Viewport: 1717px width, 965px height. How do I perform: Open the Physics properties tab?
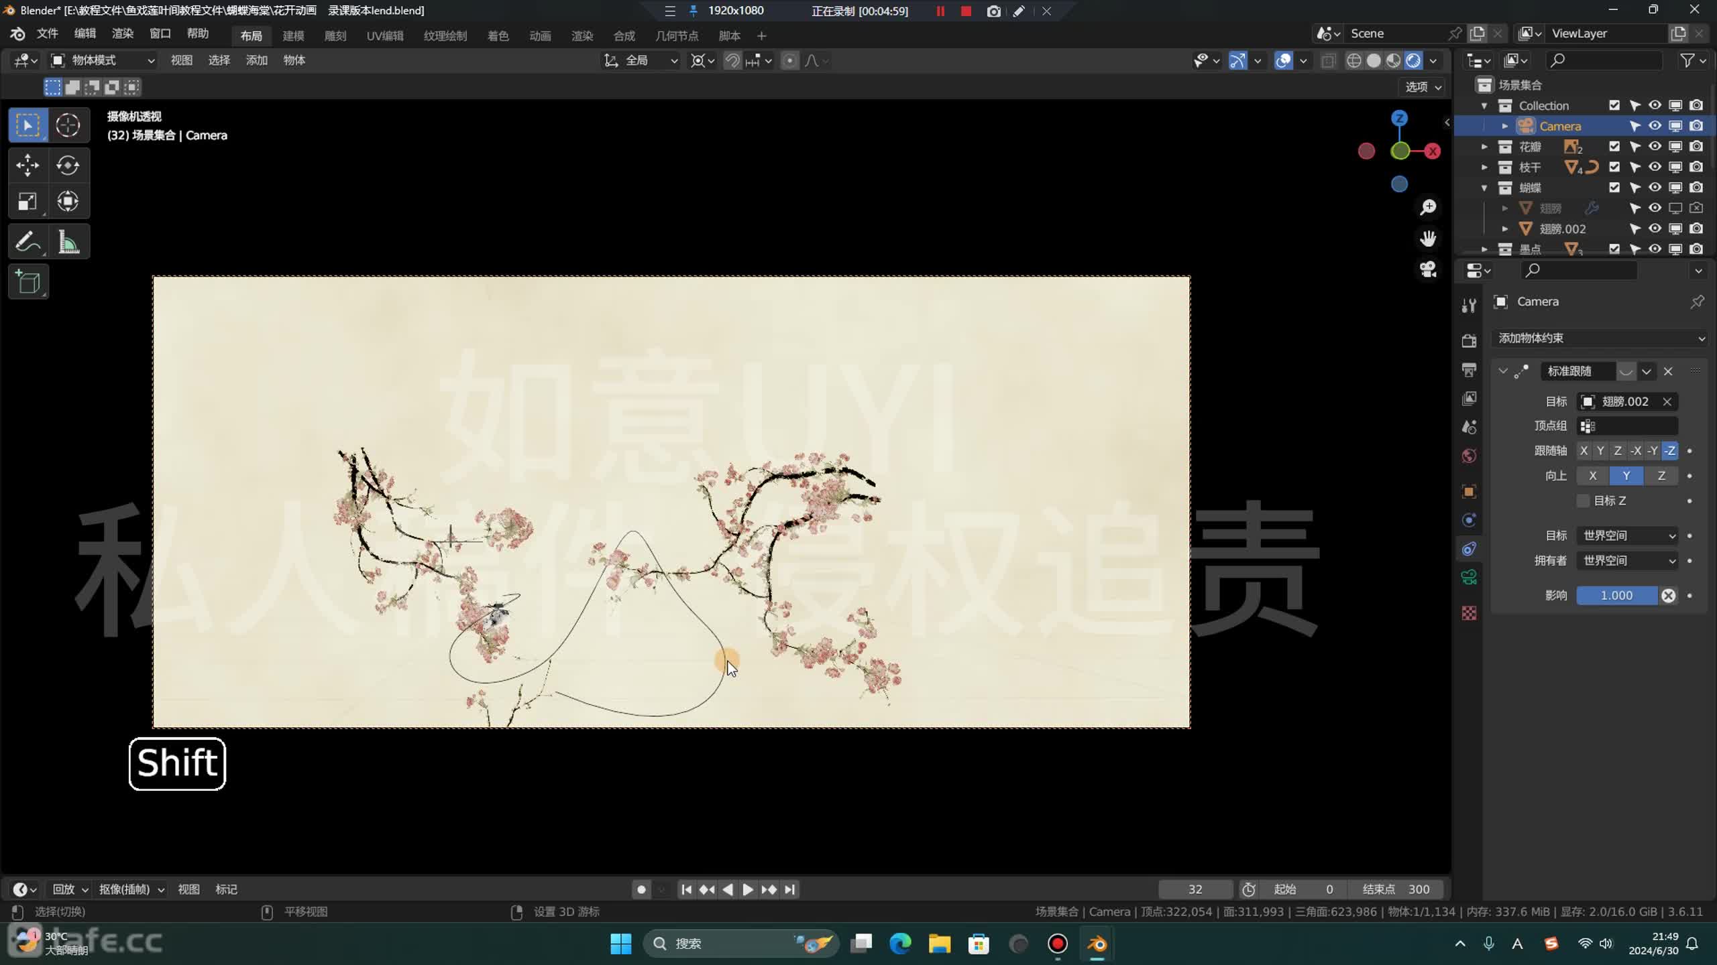pyautogui.click(x=1469, y=521)
